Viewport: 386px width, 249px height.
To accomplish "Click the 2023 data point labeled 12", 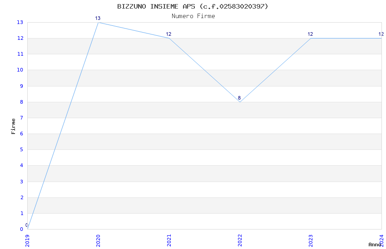I will coord(311,38).
